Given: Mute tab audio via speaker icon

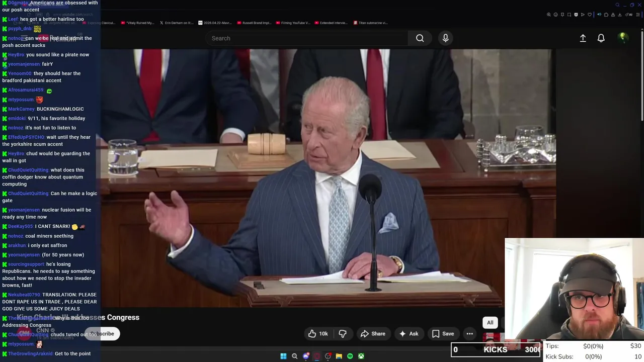Looking at the screenshot, I should 599,15.
